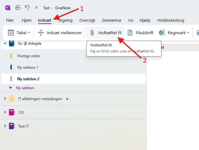Select the Hurtige noter section
The width and height of the screenshot is (199, 150).
[x=29, y=56]
